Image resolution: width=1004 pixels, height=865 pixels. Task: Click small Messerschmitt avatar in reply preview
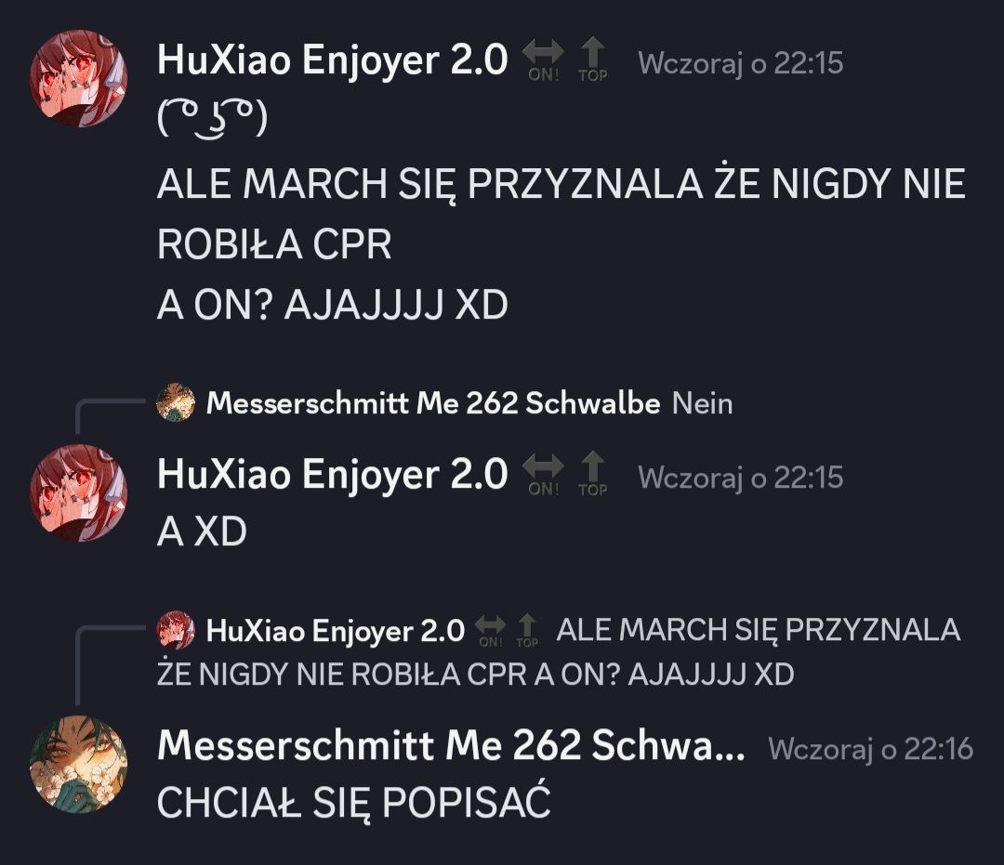tap(176, 402)
